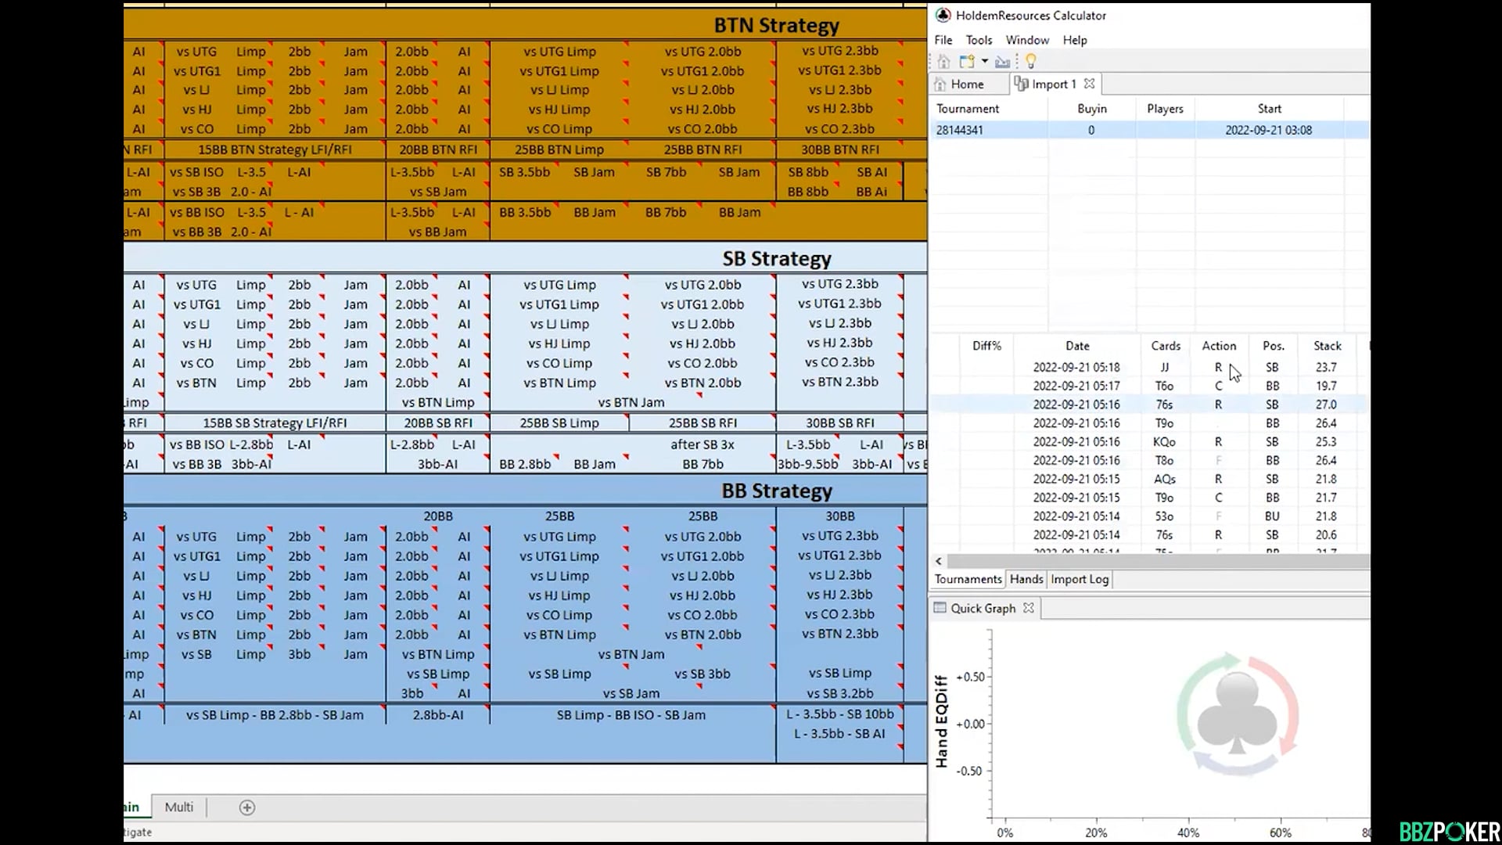
Task: Open the Hands tab
Action: (1026, 579)
